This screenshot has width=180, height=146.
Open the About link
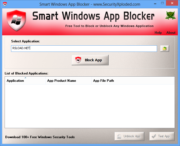pyautogui.click(x=171, y=33)
